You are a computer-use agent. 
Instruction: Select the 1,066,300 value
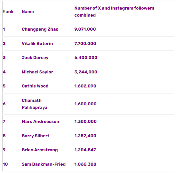[85, 164]
